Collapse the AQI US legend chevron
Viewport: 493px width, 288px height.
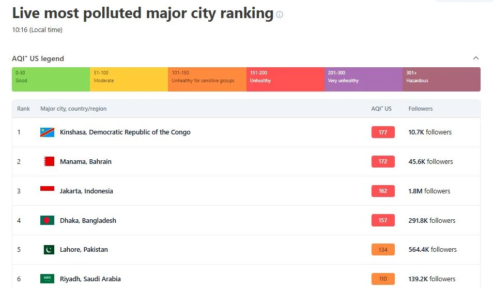[476, 58]
